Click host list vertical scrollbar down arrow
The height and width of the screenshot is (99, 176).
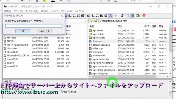pos(170,73)
